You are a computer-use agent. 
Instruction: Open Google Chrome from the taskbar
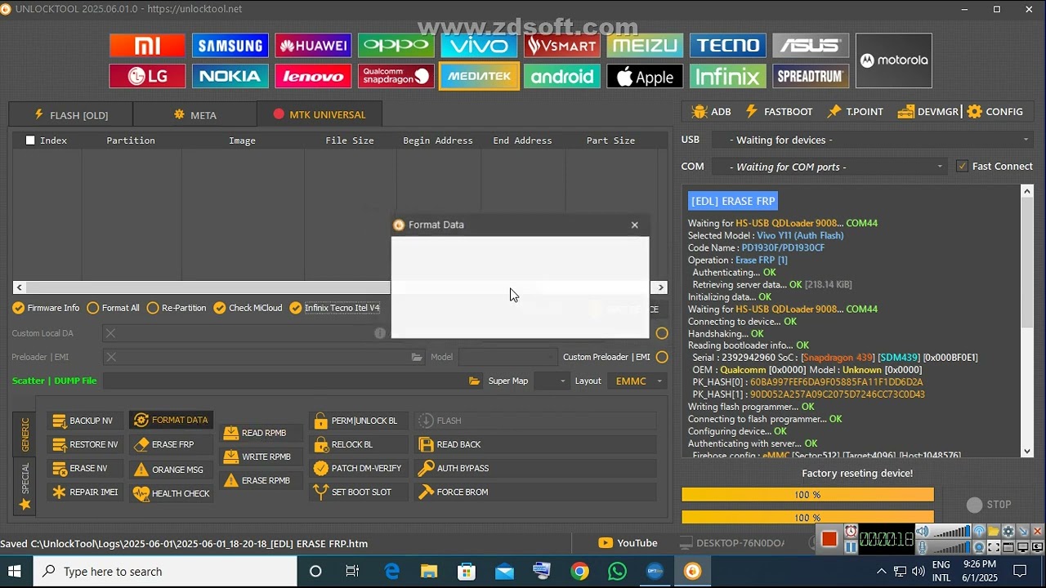click(579, 572)
